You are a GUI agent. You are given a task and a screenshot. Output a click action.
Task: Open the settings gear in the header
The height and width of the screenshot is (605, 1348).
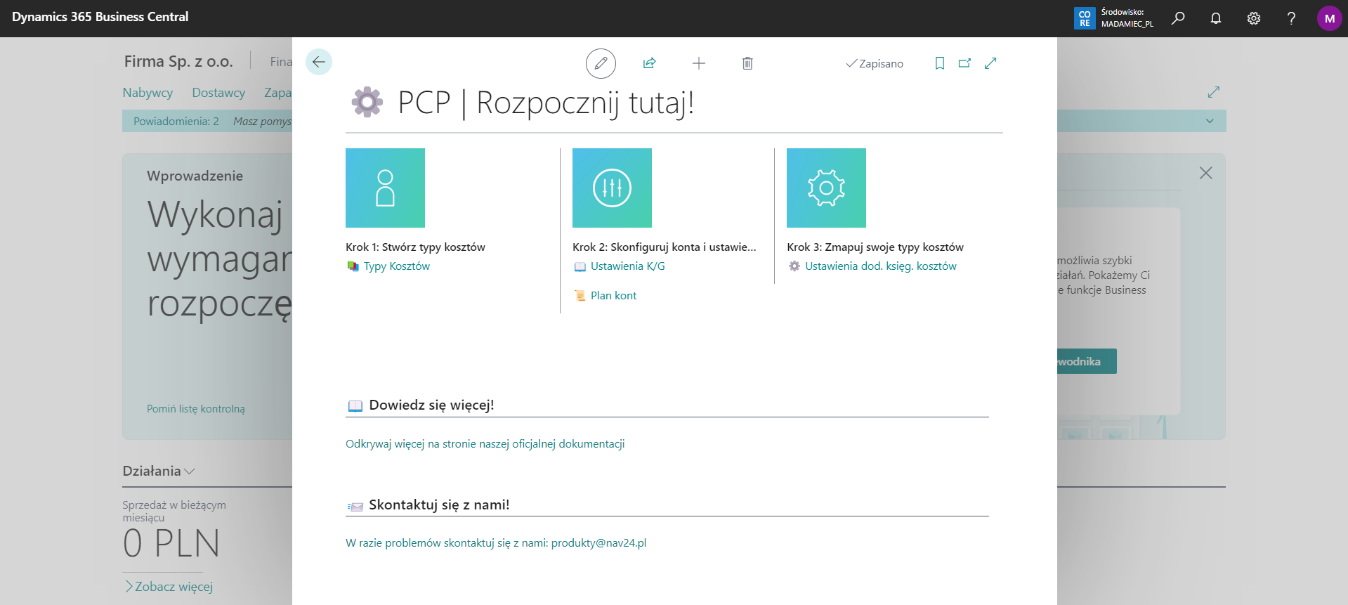click(x=1254, y=18)
